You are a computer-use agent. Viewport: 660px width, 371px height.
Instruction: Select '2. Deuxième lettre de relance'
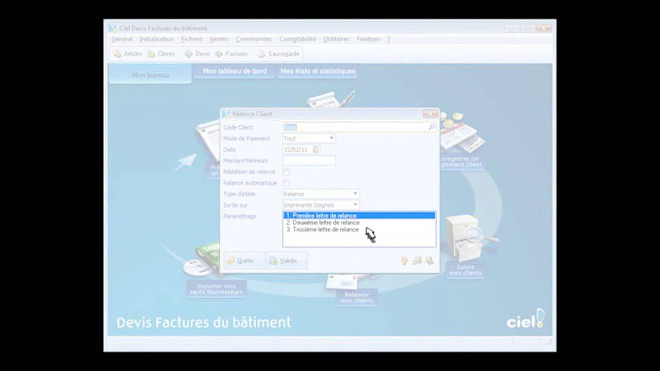tap(359, 223)
